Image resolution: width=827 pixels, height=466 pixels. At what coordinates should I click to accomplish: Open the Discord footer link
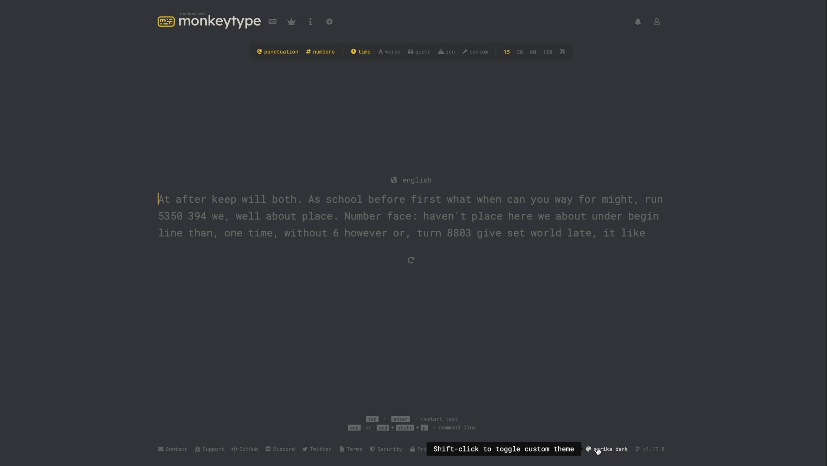click(x=280, y=449)
